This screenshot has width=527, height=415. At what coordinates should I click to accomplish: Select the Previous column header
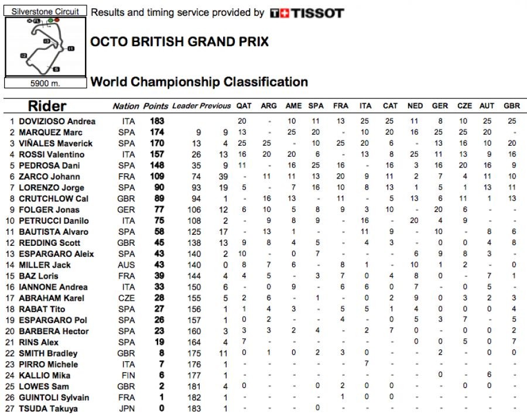(215, 107)
